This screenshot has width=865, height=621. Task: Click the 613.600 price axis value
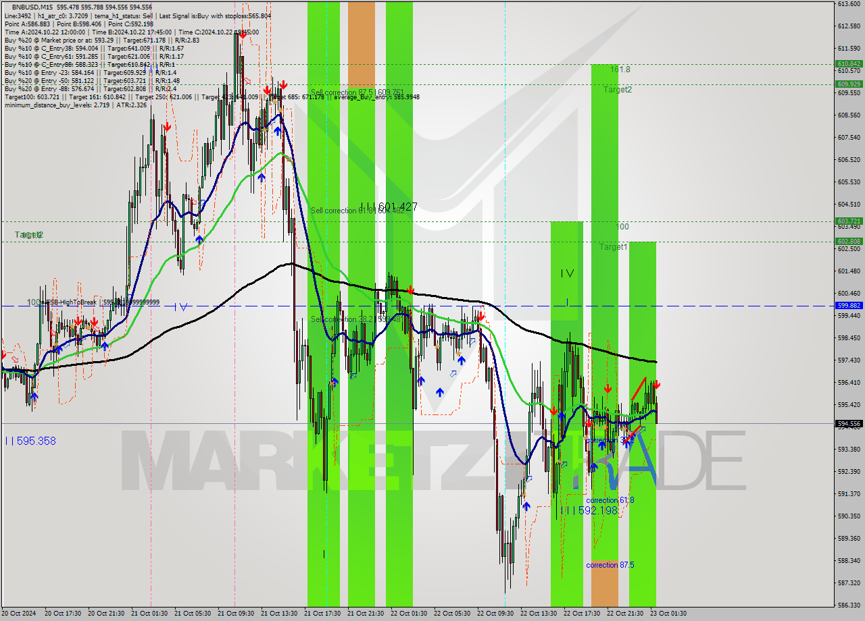tap(849, 4)
